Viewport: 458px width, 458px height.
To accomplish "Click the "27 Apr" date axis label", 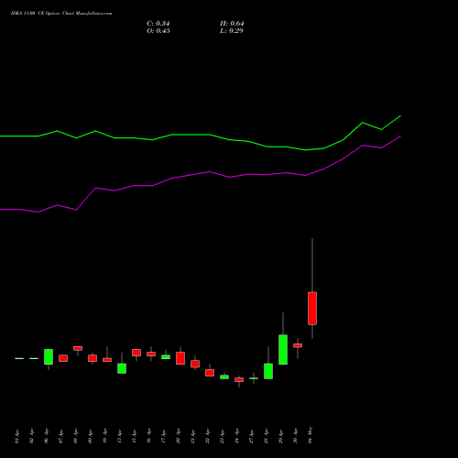I will click(251, 436).
